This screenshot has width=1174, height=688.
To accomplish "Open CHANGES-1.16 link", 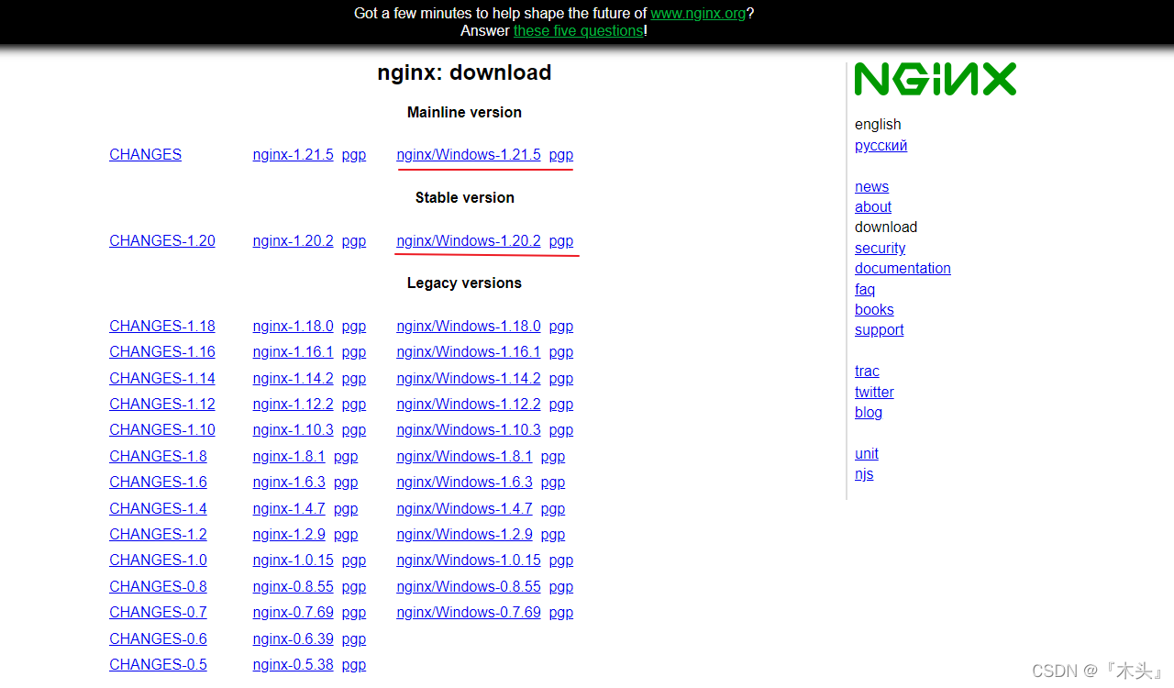I will pyautogui.click(x=162, y=351).
